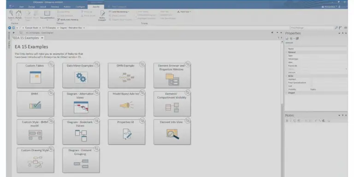Viewport: 354px width, 177px height.
Task: Open the Diagram - Element Grouping tile
Action: click(x=81, y=160)
